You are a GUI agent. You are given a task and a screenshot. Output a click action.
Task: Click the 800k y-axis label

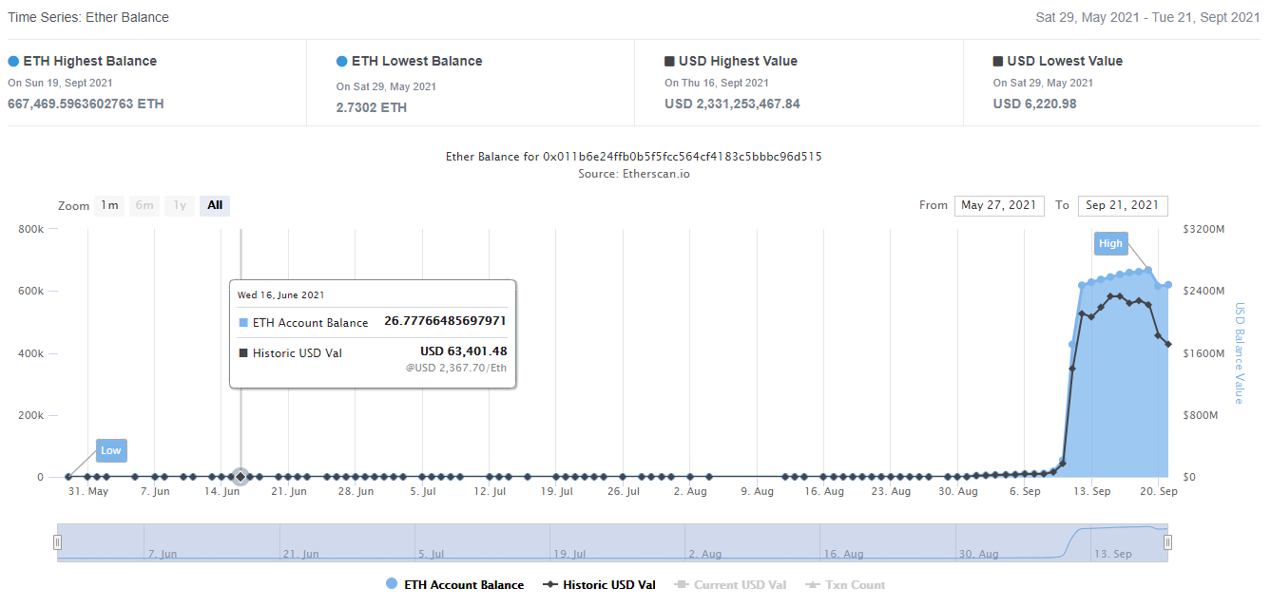coord(31,229)
